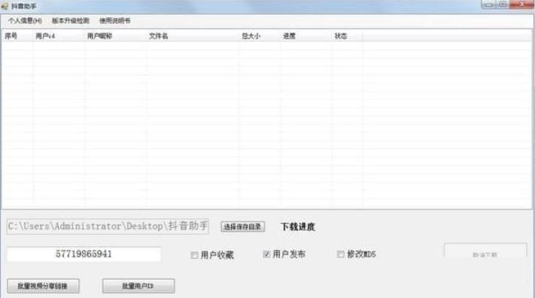Viewport: 535px width, 298px height.
Task: Click the 批量视频分享链接 button
Action: [x=43, y=286]
